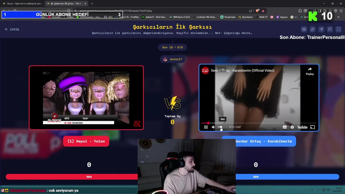Open the başvuru bookmark
The image size is (345, 194).
pyautogui.click(x=282, y=17)
